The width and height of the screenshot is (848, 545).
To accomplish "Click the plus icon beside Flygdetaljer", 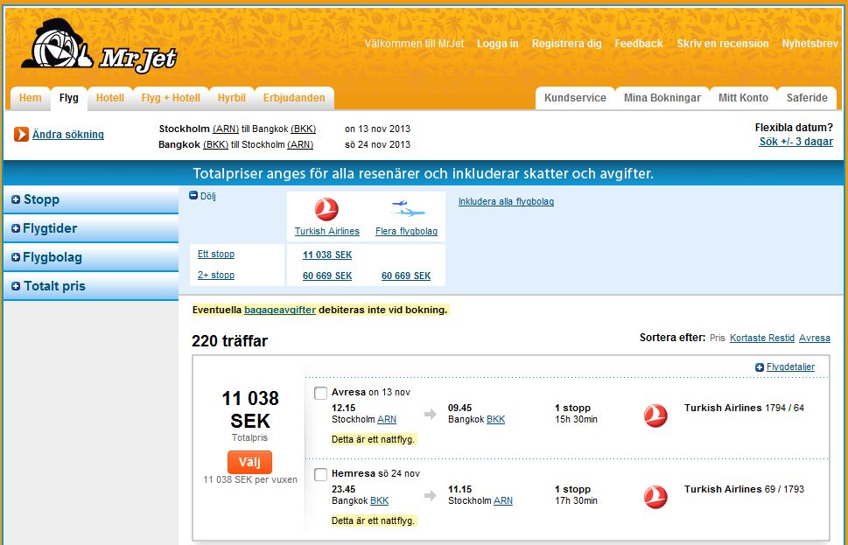I will [760, 367].
